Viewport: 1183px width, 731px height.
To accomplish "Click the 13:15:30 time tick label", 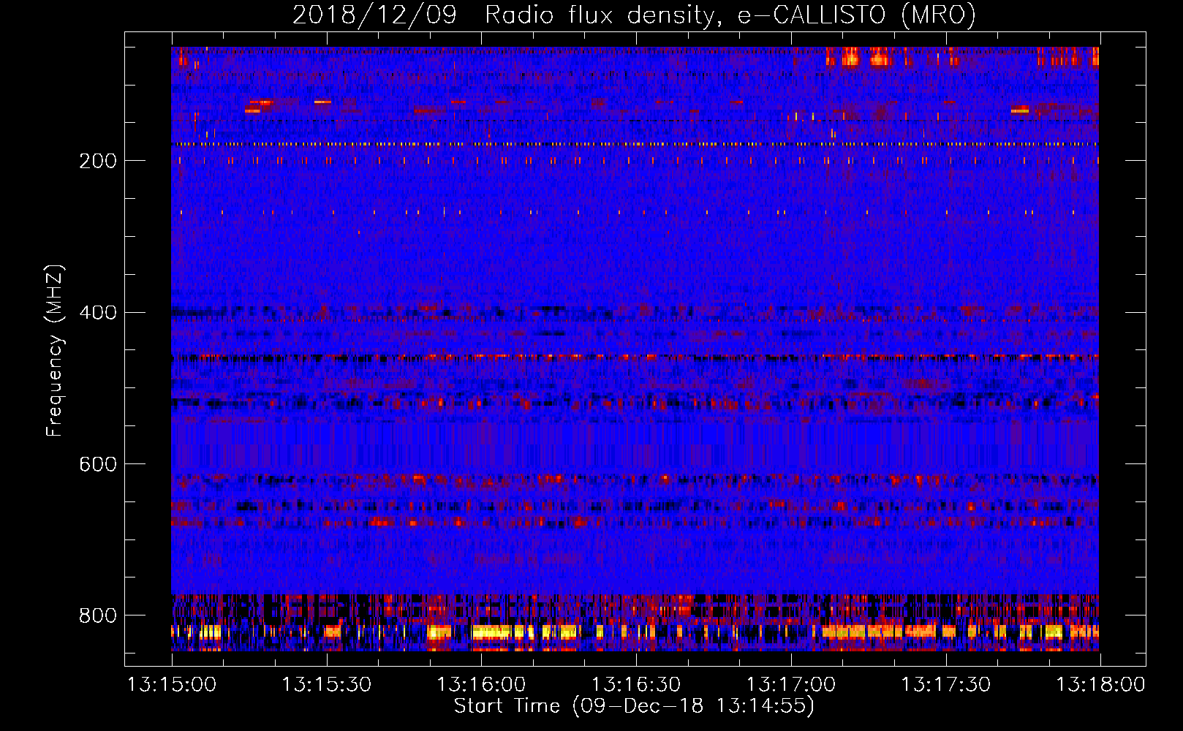I will pos(327,684).
